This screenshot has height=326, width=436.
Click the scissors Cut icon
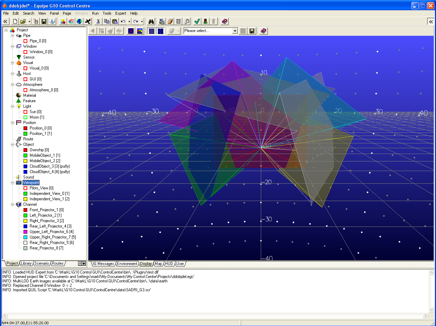pyautogui.click(x=98, y=21)
